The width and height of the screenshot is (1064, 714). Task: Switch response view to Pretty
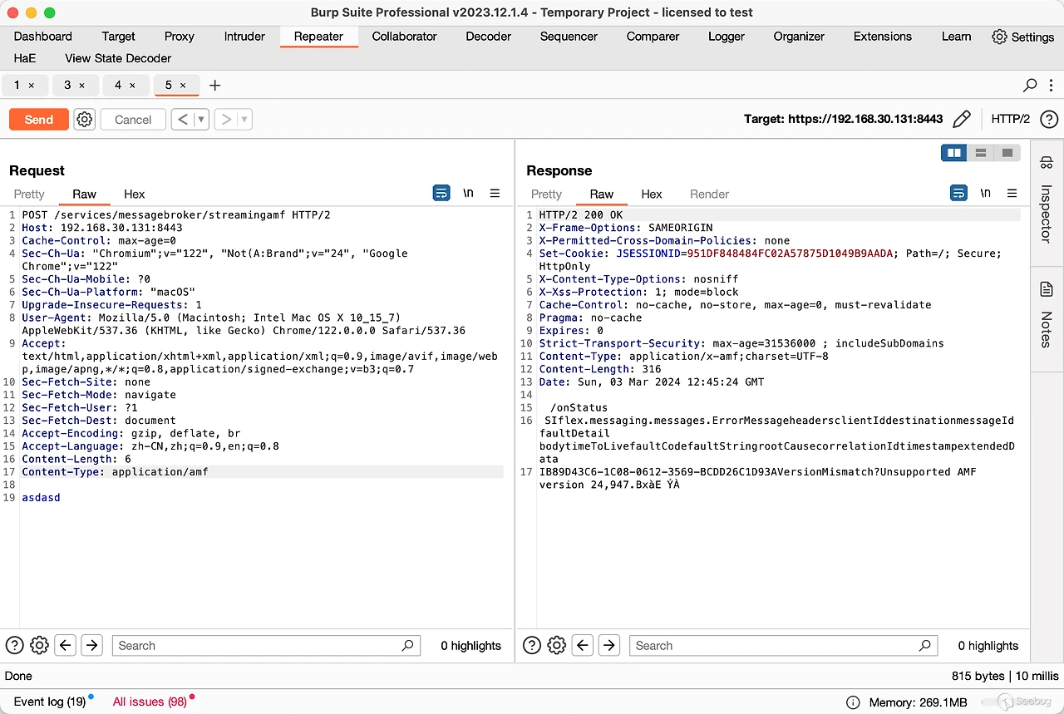[x=546, y=194]
